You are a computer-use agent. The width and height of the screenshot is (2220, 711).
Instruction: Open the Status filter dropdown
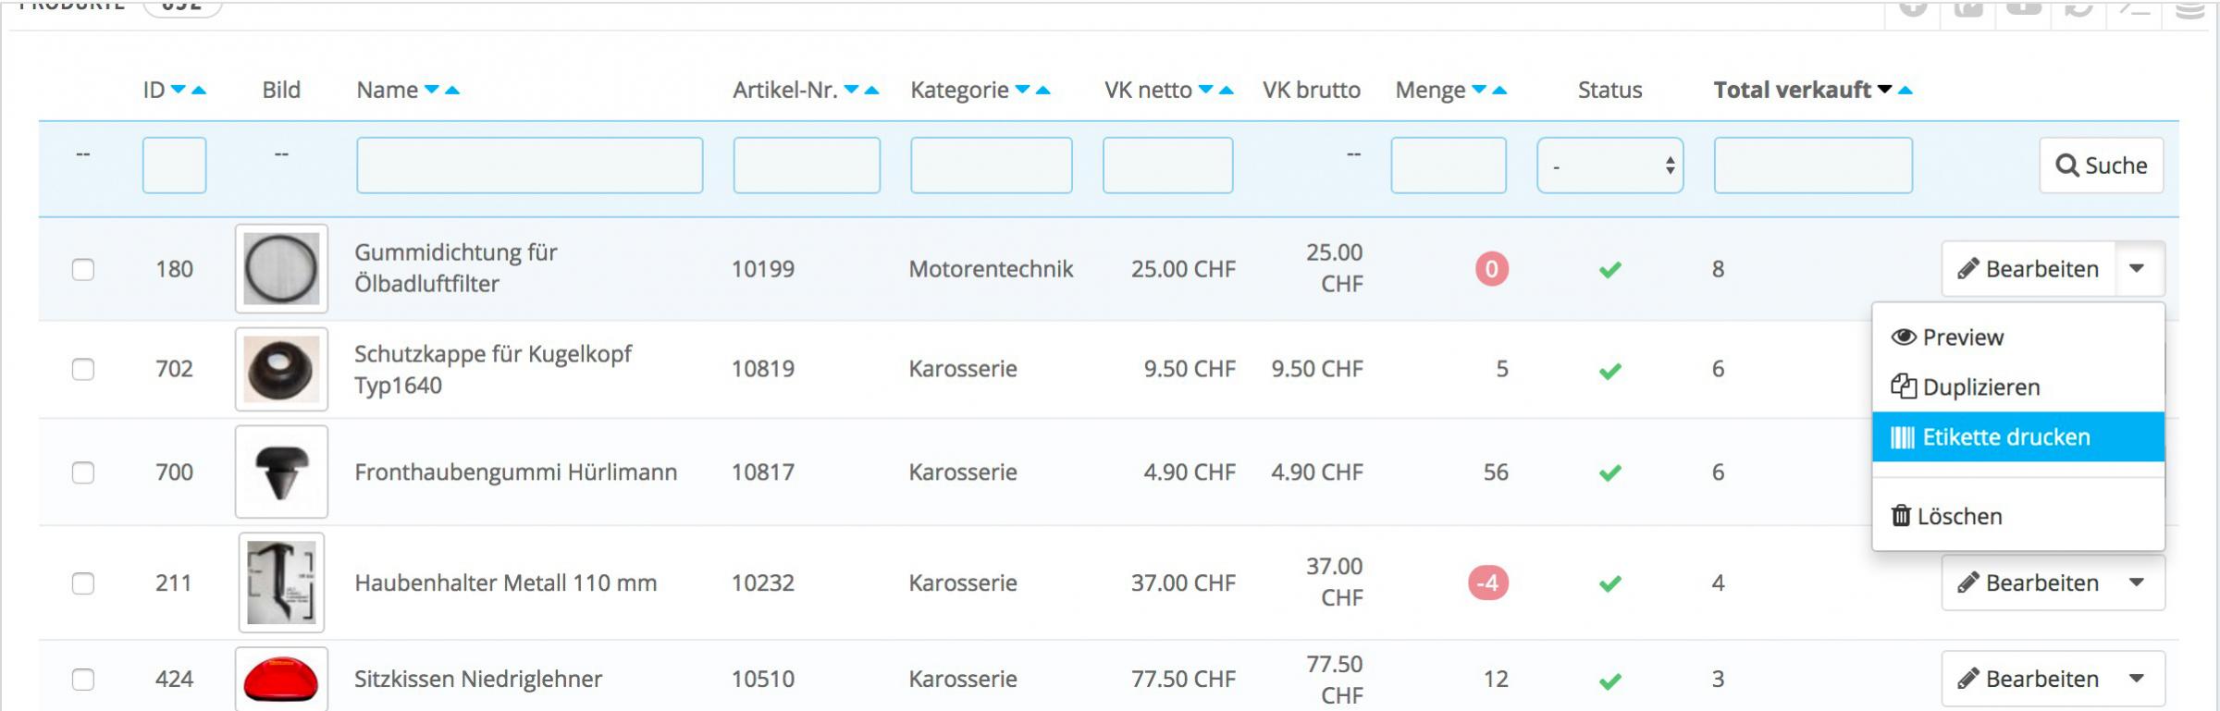coord(1609,165)
